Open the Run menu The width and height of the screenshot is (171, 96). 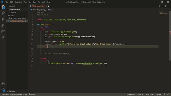35,2
